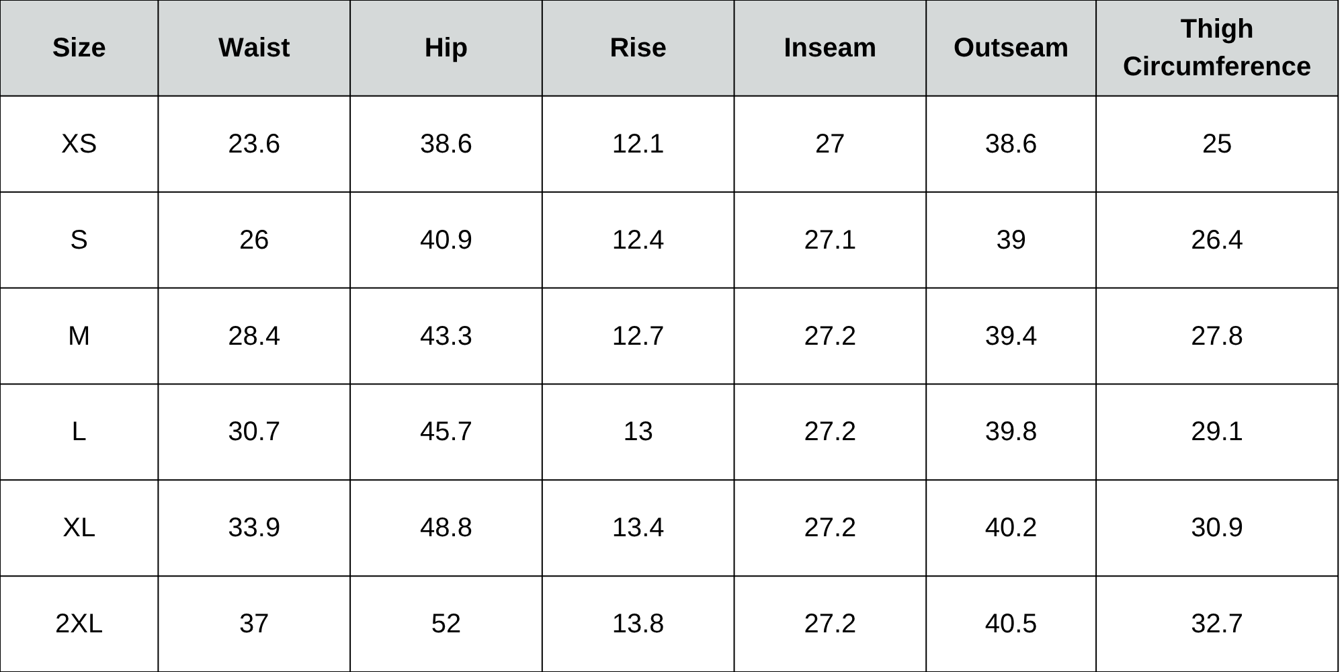Viewport: 1344px width, 672px height.
Task: Select hip value 45.7 for size L
Action: [446, 431]
